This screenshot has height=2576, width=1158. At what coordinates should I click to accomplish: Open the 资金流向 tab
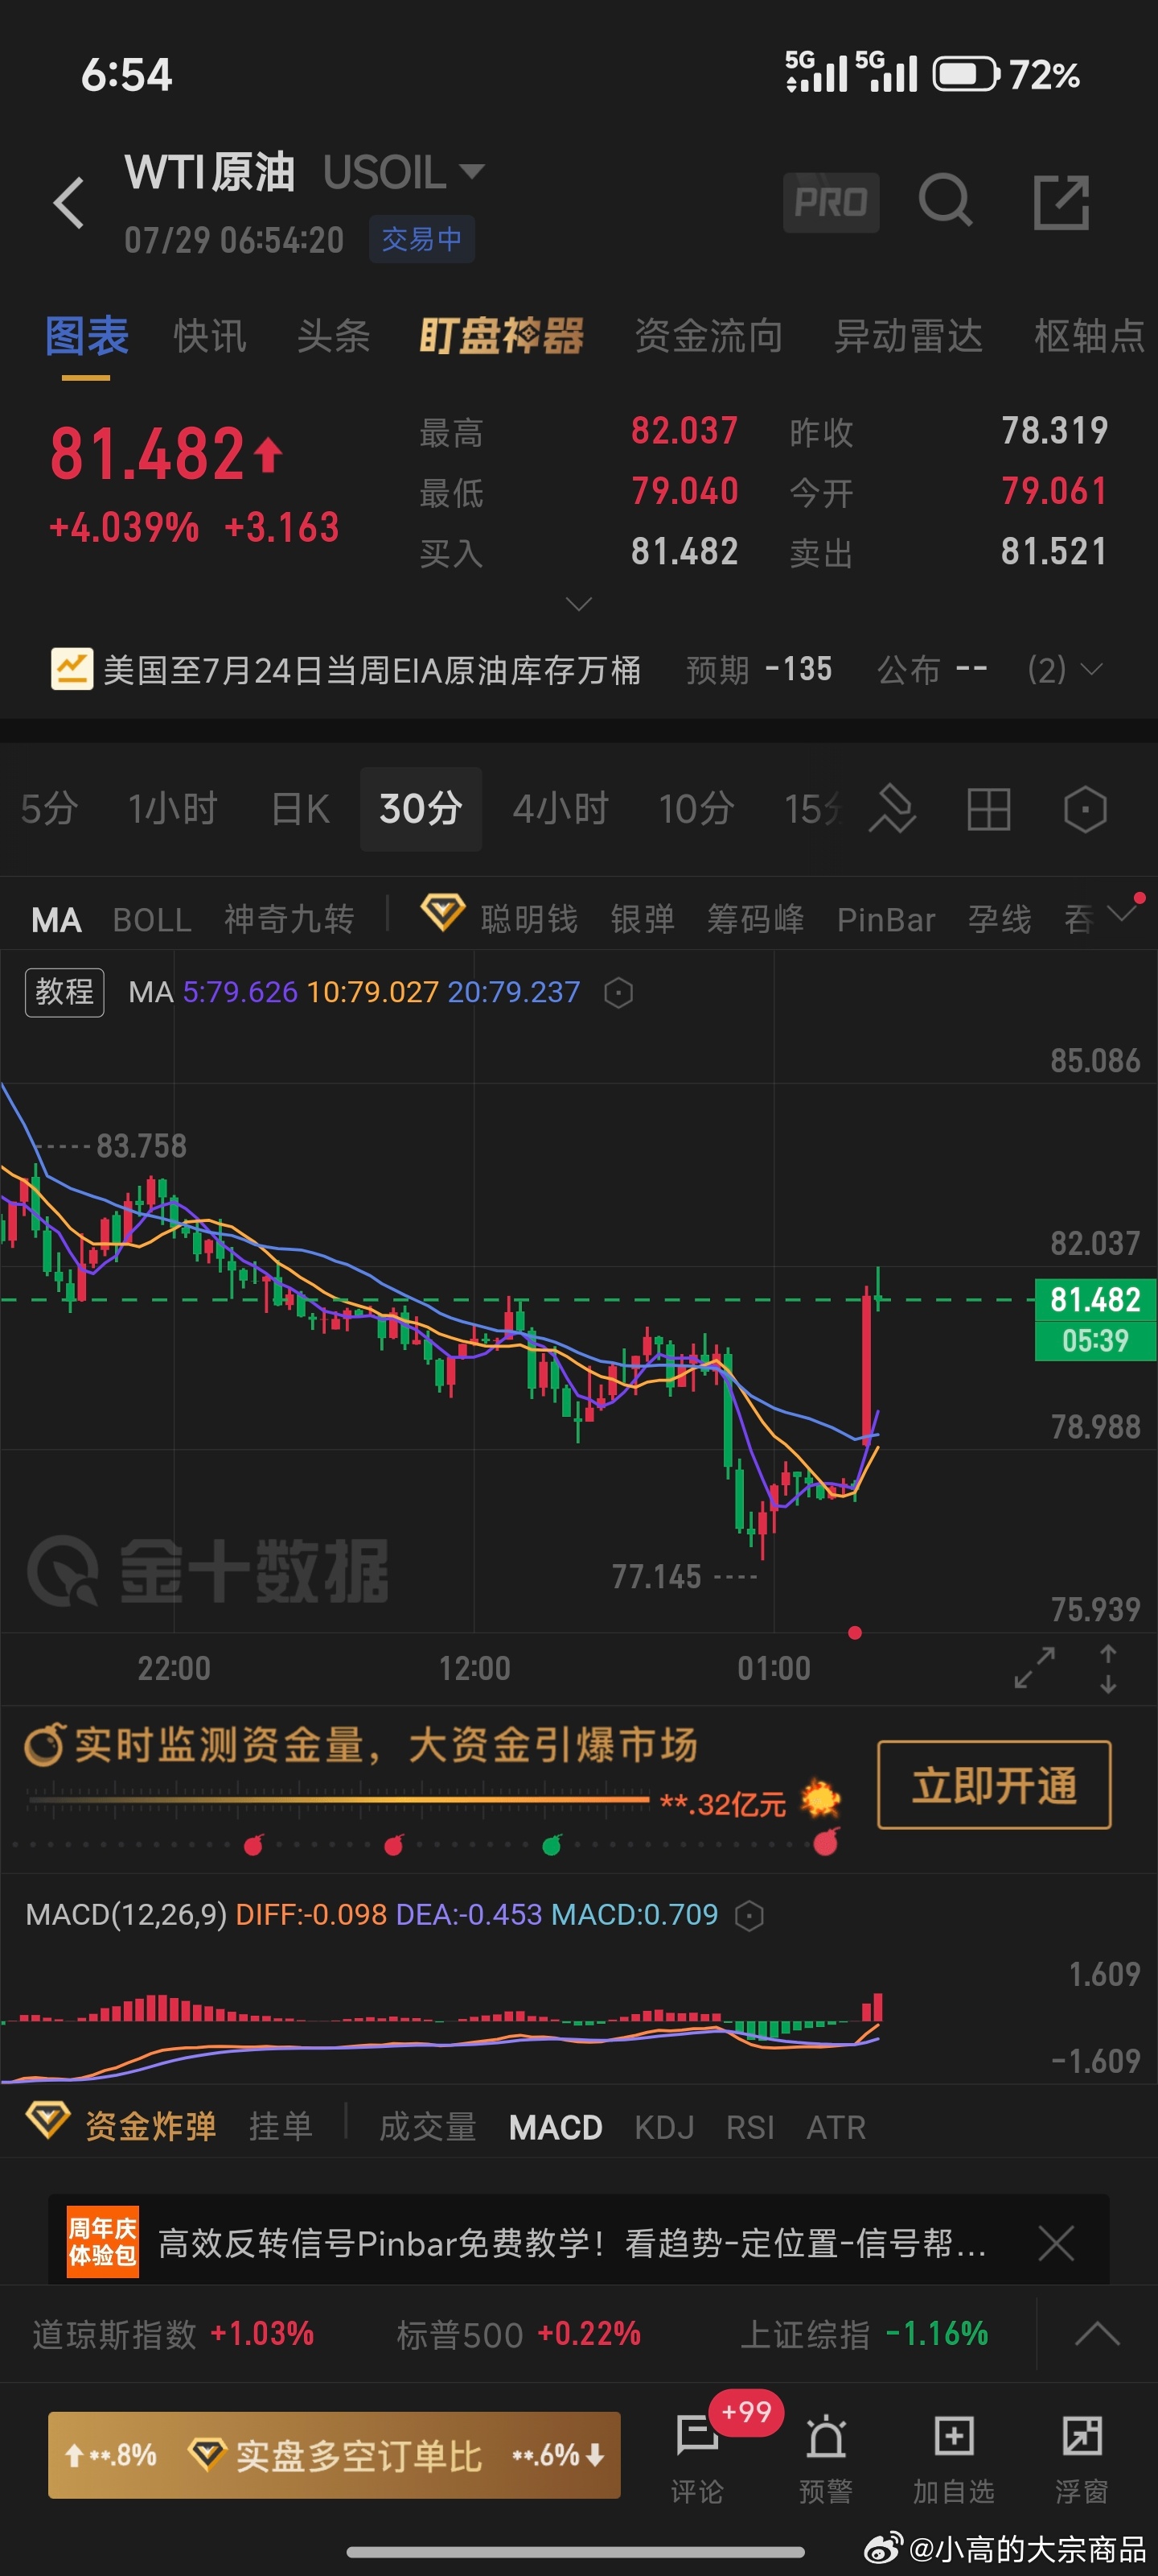[708, 336]
